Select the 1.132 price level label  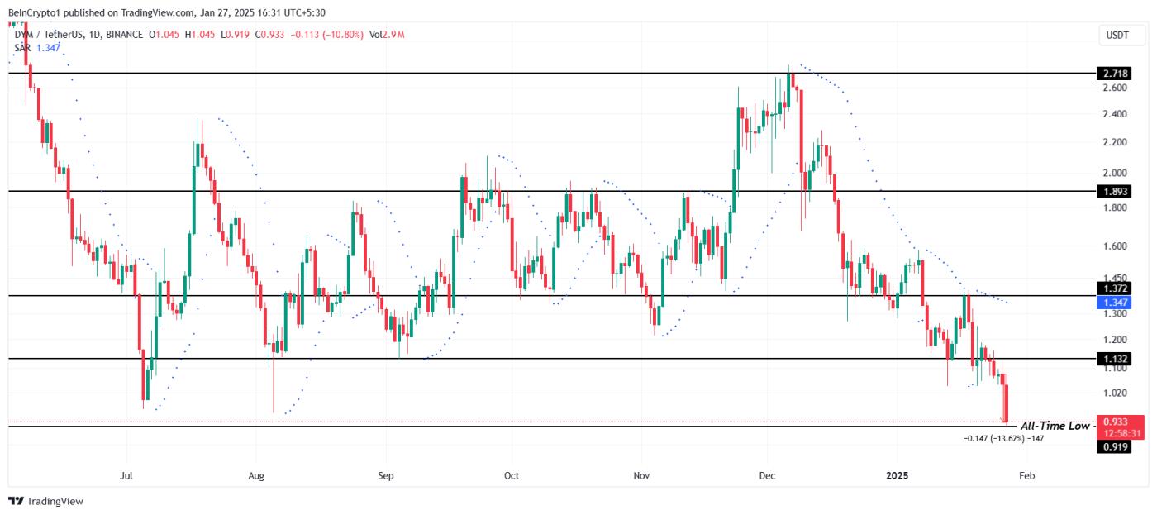pyautogui.click(x=1113, y=359)
